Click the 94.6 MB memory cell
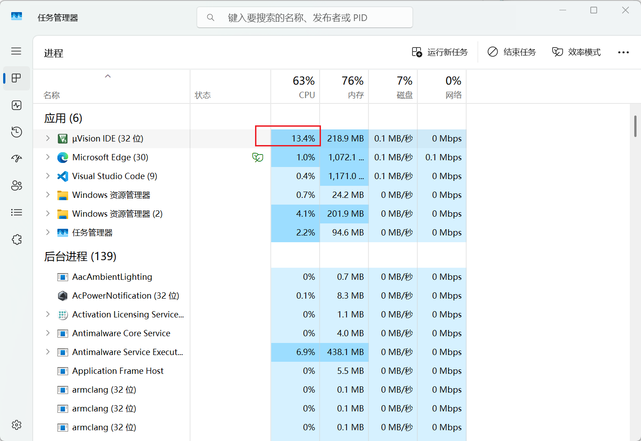Viewport: 641px width, 441px height. click(344, 233)
